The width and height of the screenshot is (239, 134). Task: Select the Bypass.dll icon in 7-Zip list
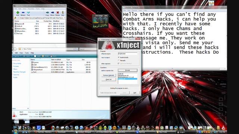15,24
